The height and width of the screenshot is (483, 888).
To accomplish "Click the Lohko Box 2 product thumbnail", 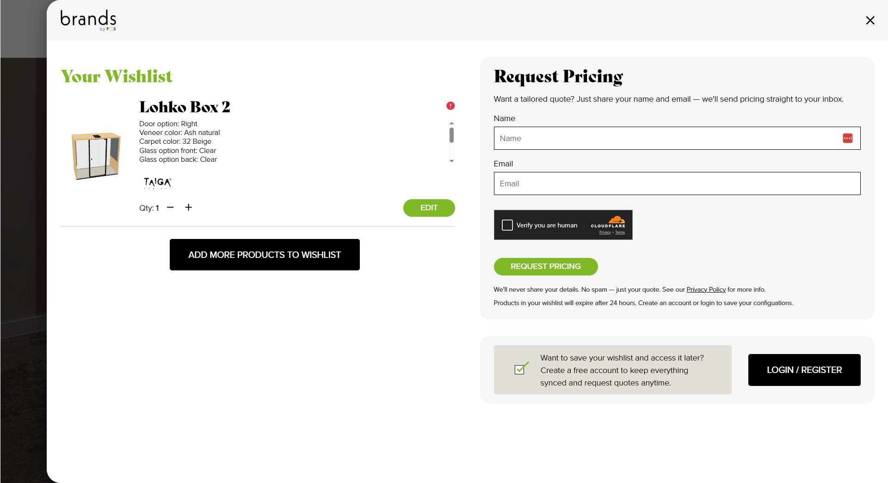I will [x=96, y=156].
